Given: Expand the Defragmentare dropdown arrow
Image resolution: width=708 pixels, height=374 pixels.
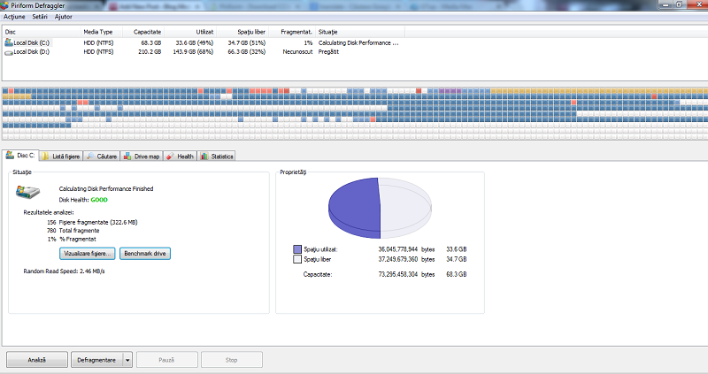Looking at the screenshot, I should (x=127, y=360).
